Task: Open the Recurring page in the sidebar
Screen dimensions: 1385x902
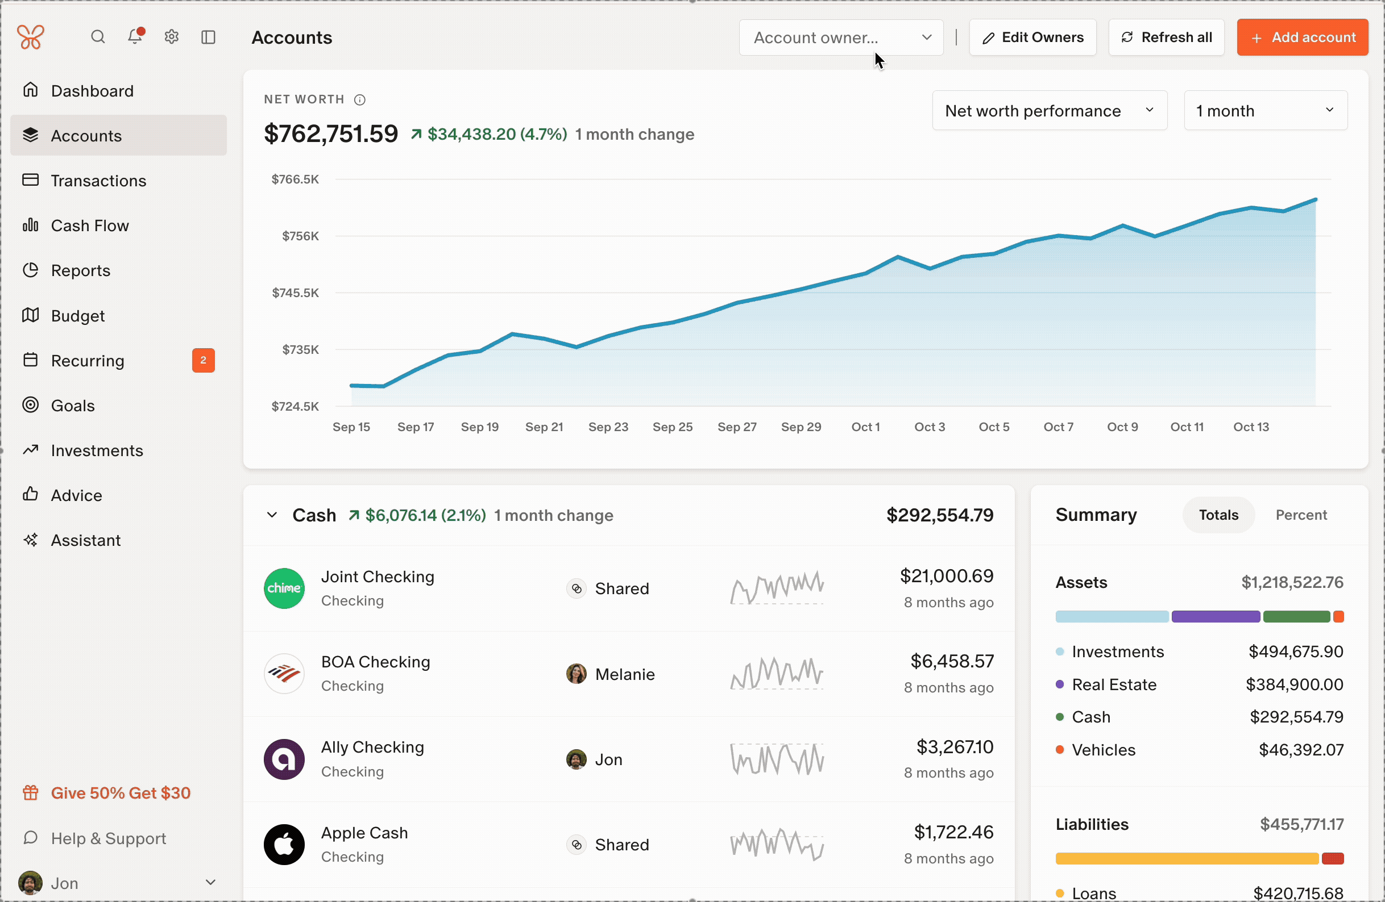Action: [88, 361]
